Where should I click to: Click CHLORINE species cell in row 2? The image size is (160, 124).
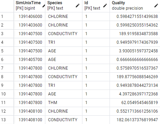[64, 25]
